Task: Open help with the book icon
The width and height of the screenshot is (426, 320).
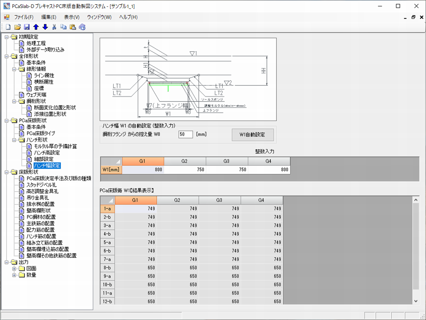Action: (x=82, y=27)
